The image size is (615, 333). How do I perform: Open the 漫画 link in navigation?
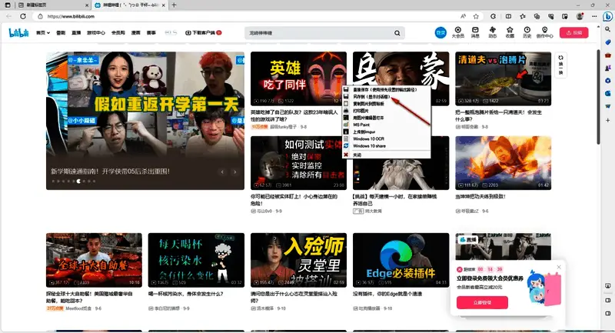[x=136, y=33]
